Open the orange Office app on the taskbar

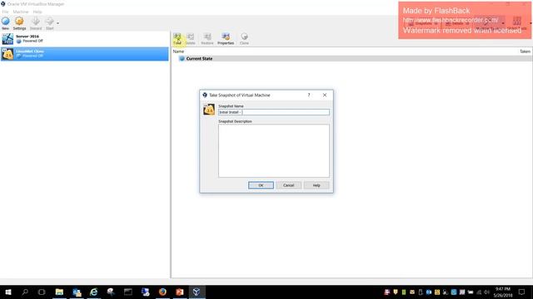(x=180, y=292)
